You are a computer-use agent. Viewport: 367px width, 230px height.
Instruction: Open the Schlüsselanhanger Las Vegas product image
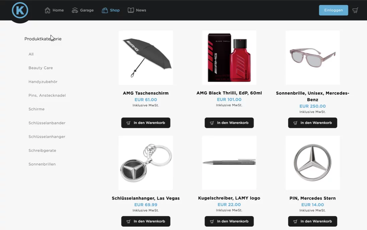146,163
